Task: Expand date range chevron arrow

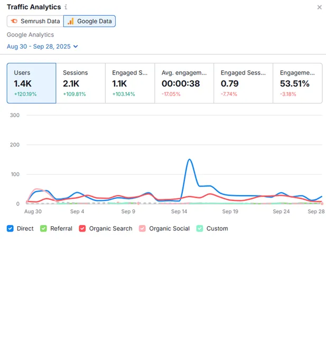Action: tap(76, 47)
